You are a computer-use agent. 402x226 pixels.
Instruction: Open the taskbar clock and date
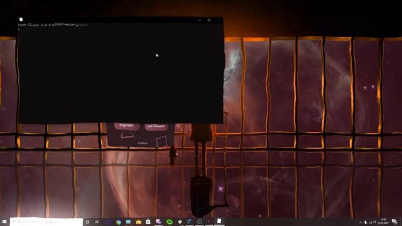pos(383,222)
